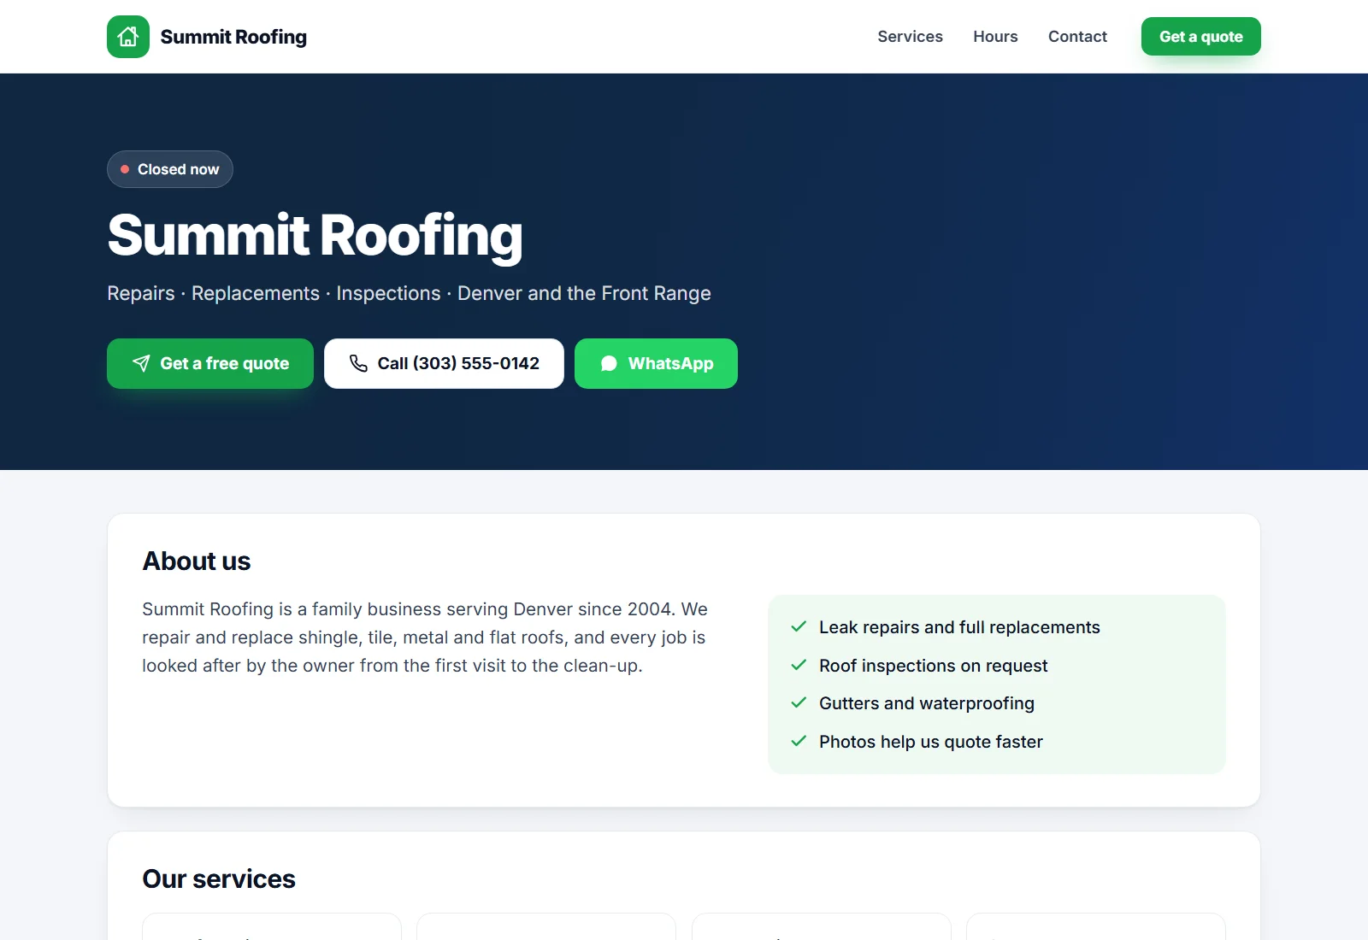
Task: Go to the Hours nav link
Action: (x=995, y=37)
